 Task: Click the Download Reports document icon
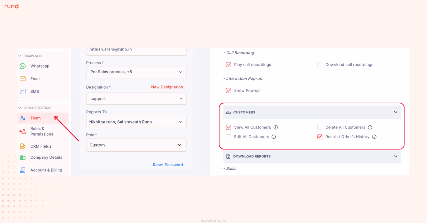(228, 156)
